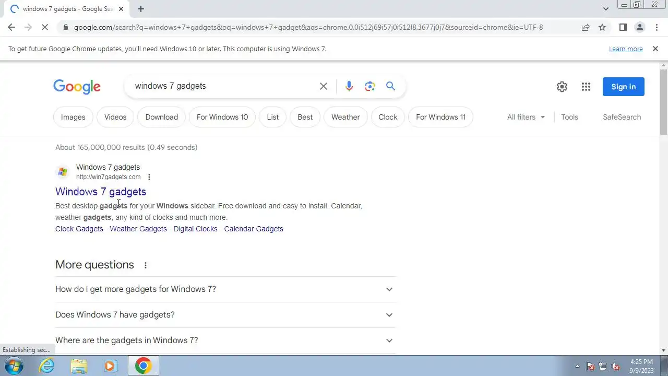The height and width of the screenshot is (376, 668).
Task: Select the Videos filter chip
Action: 115,117
